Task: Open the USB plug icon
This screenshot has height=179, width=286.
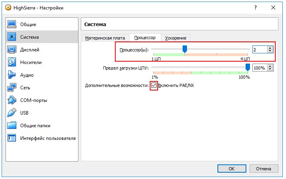Action: [12, 113]
